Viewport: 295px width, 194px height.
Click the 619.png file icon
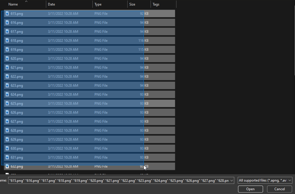point(7,50)
